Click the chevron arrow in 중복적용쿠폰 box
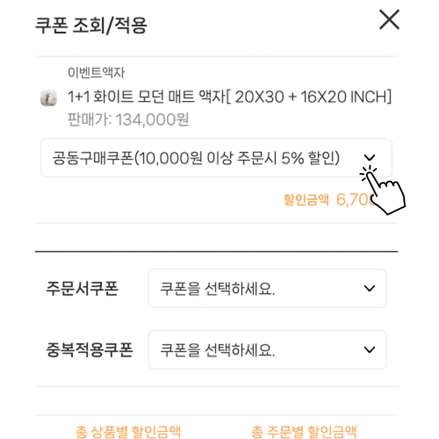Screen dimensions: 439x439 (x=369, y=350)
